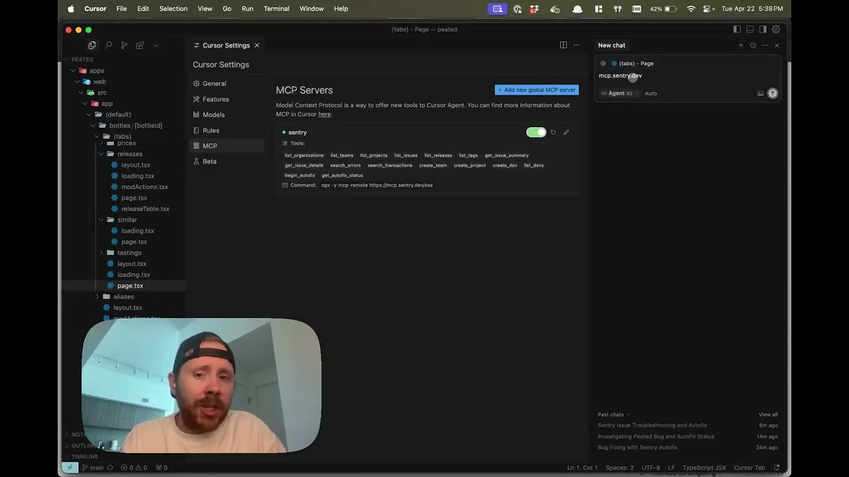Open the Search view icon
This screenshot has width=849, height=477.
(x=108, y=45)
